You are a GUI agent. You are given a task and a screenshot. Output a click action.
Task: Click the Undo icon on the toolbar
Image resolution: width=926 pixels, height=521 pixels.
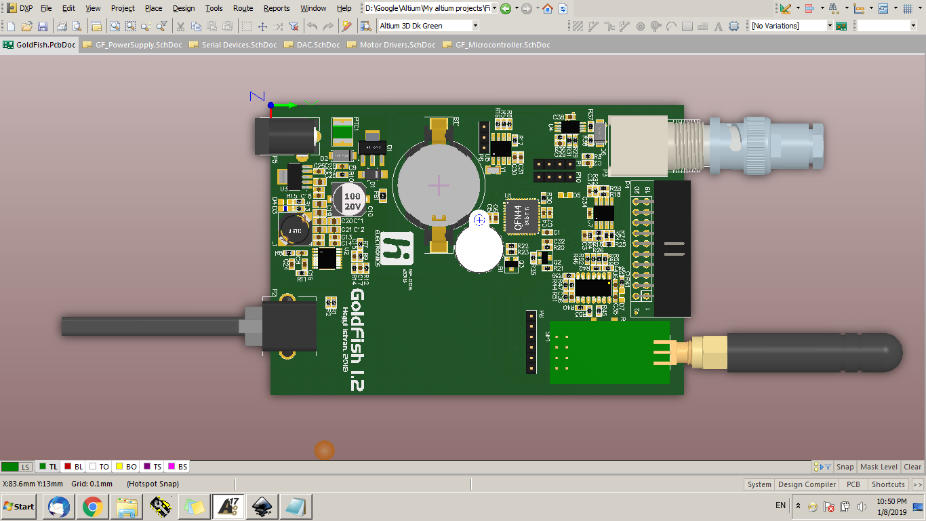pos(312,25)
